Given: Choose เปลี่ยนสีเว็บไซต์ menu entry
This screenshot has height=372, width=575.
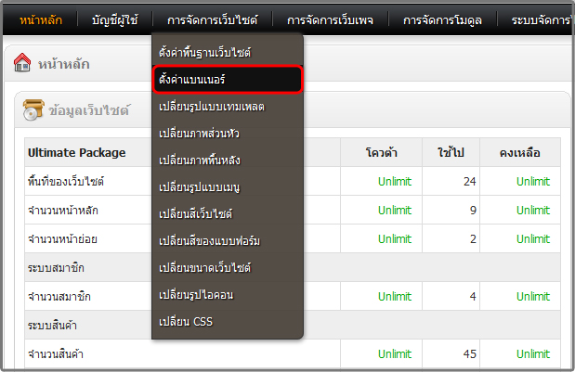Looking at the screenshot, I should point(228,213).
